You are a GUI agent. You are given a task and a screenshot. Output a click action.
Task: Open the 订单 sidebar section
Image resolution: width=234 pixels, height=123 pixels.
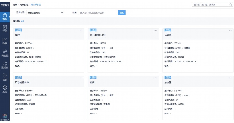[5, 29]
